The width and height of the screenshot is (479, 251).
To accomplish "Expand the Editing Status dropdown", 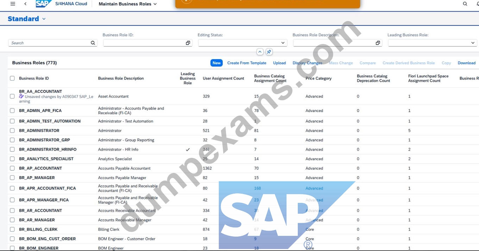I will pyautogui.click(x=283, y=43).
